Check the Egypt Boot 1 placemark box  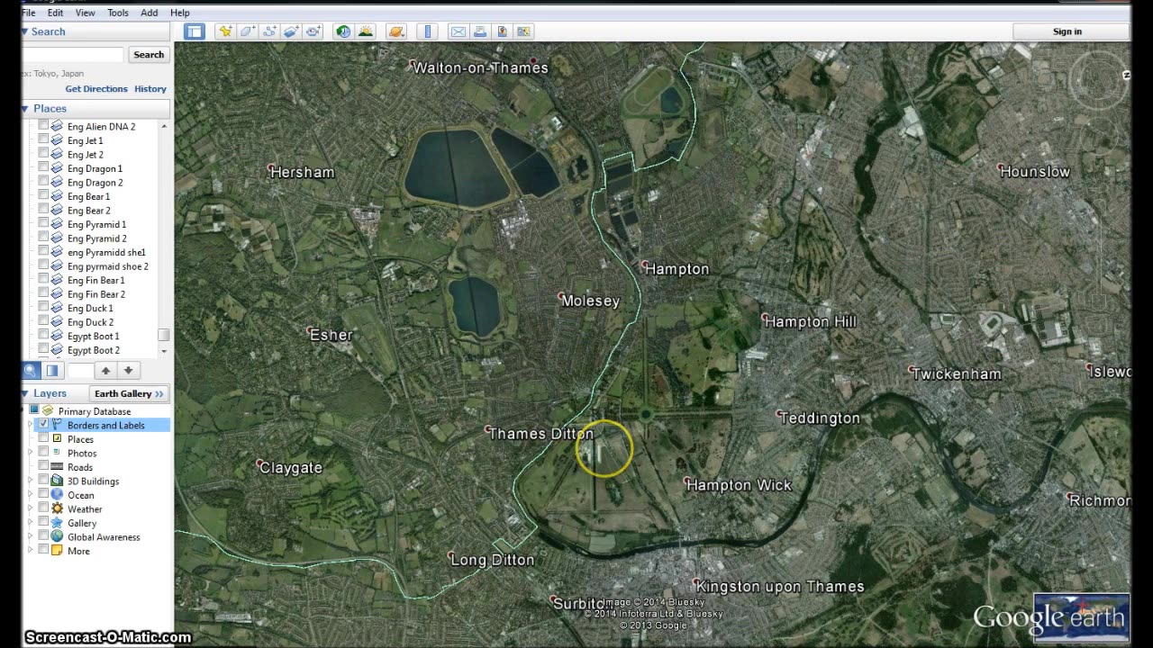[43, 335]
